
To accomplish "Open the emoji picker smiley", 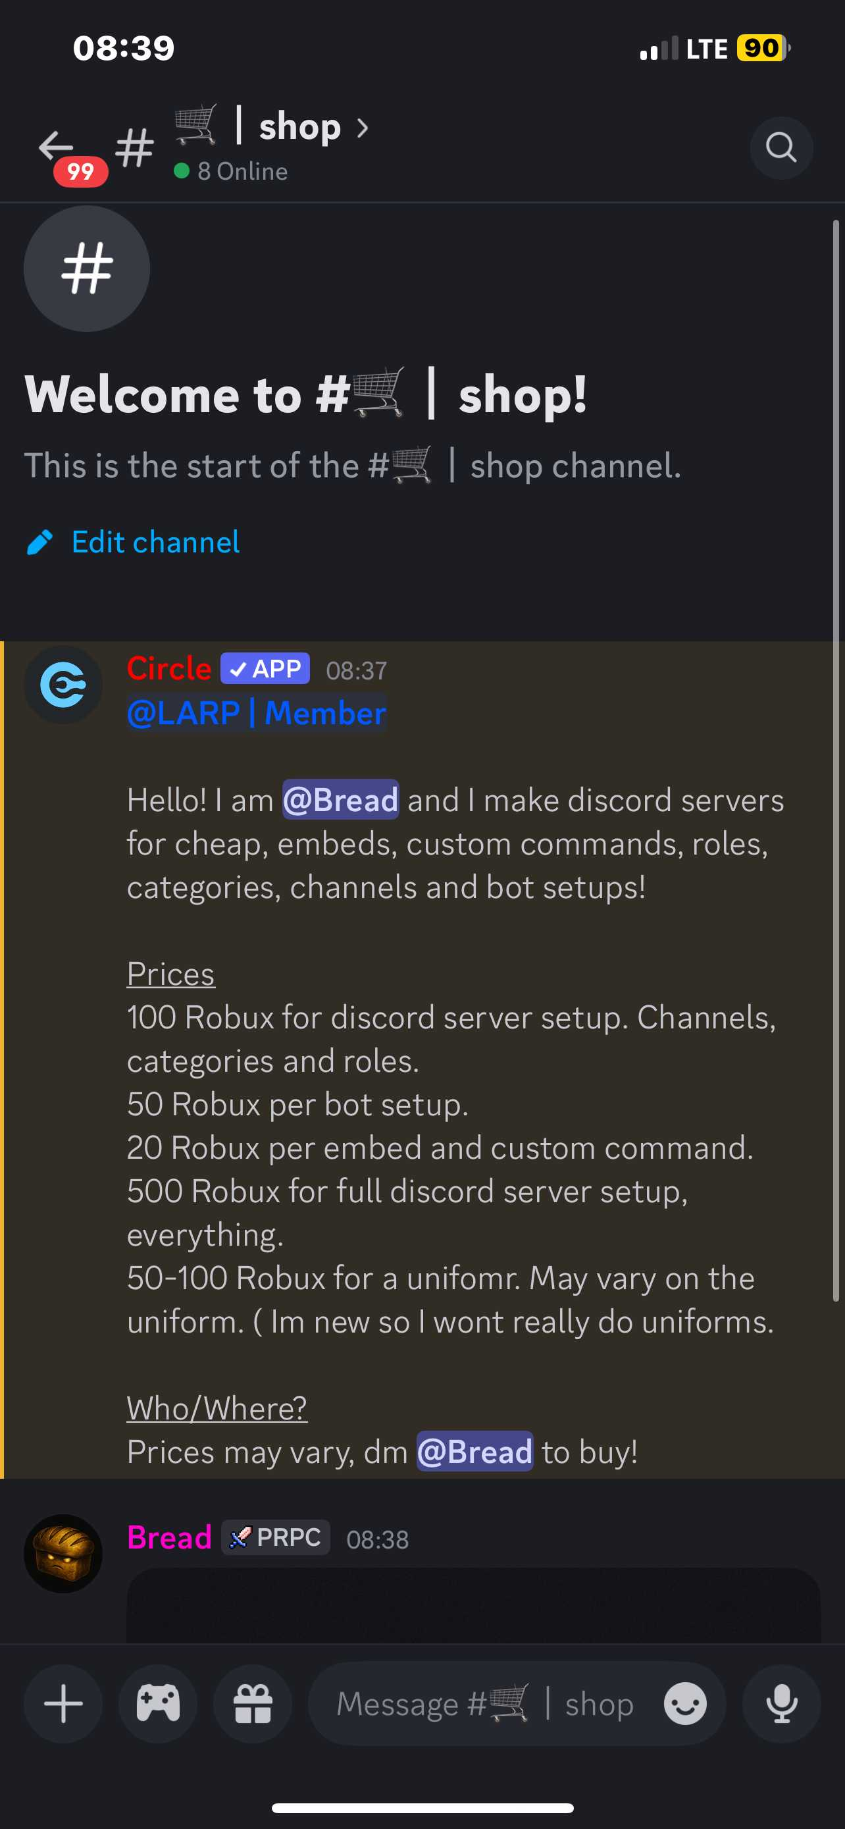I will tap(684, 1703).
